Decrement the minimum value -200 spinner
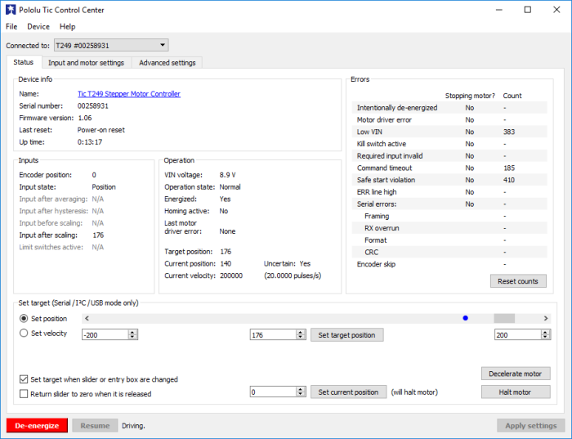This screenshot has width=572, height=439. click(x=132, y=337)
